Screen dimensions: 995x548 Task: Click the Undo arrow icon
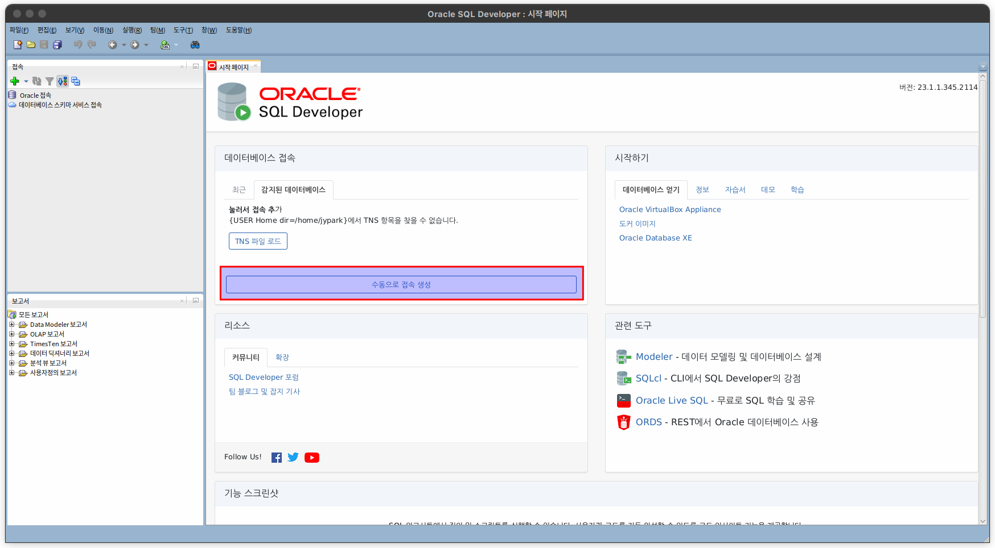(78, 45)
